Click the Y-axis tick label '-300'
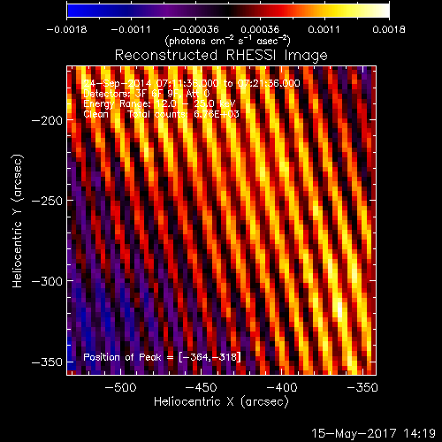This screenshot has height=442, width=442. pyautogui.click(x=47, y=281)
